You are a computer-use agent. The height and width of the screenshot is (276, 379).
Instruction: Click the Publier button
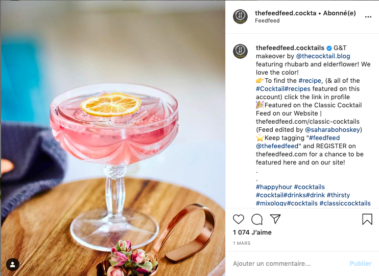pos(361,263)
